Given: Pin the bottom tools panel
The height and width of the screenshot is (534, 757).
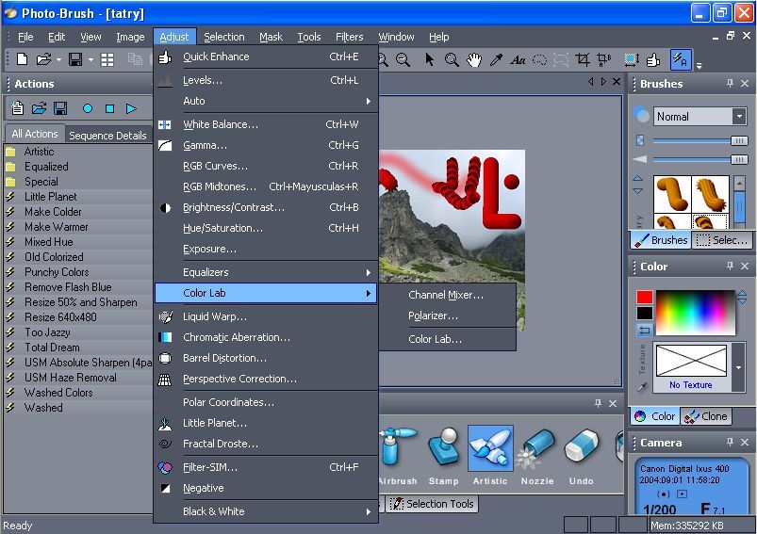Looking at the screenshot, I should pyautogui.click(x=598, y=403).
